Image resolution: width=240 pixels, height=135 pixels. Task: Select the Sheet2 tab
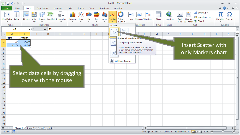click(x=30, y=128)
